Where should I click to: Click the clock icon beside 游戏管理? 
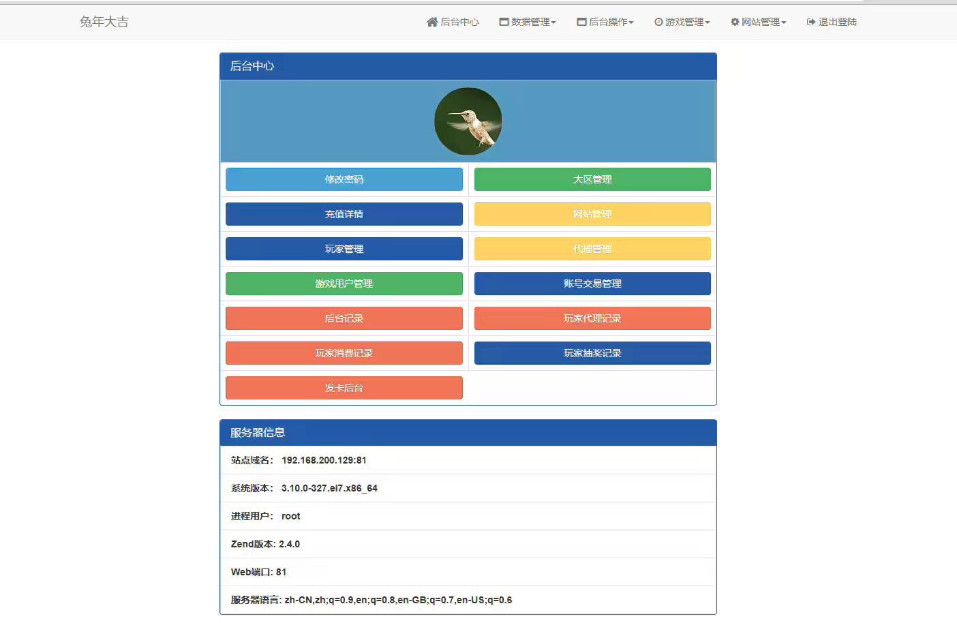click(x=658, y=22)
